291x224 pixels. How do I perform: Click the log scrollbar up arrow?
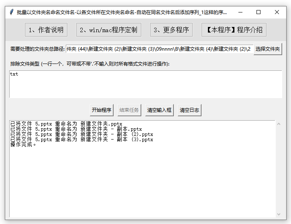pyautogui.click(x=279, y=124)
